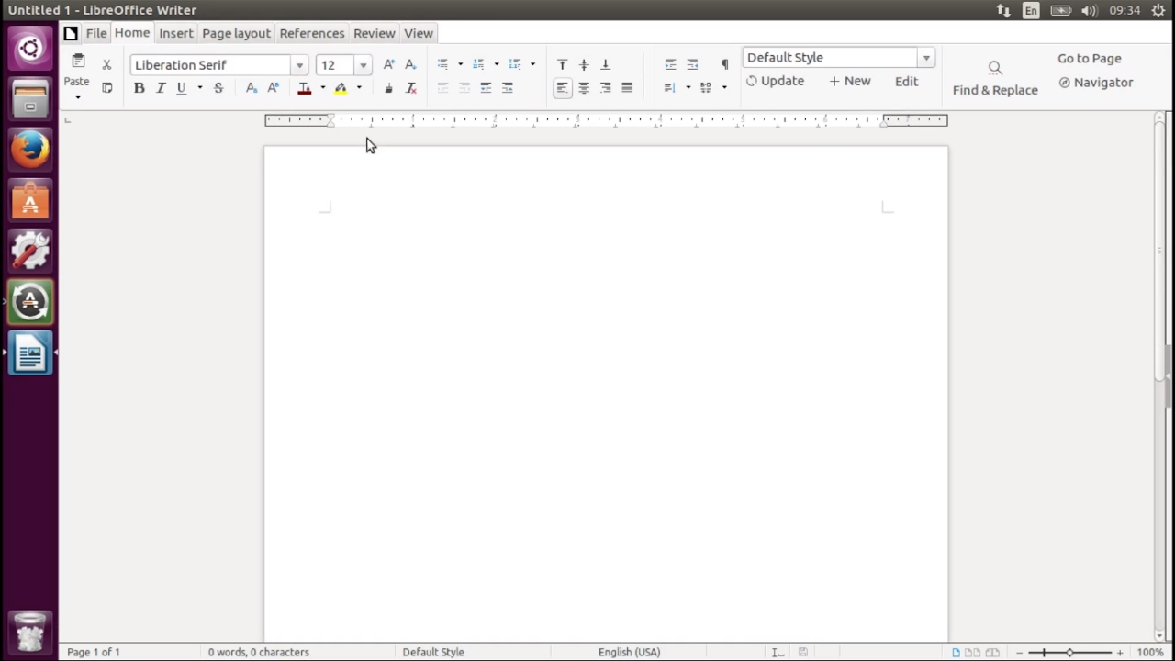
Task: Expand the Default Style paragraph dropdown
Action: click(926, 58)
